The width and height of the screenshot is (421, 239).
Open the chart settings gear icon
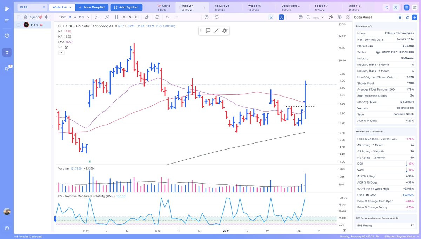[x=340, y=17]
